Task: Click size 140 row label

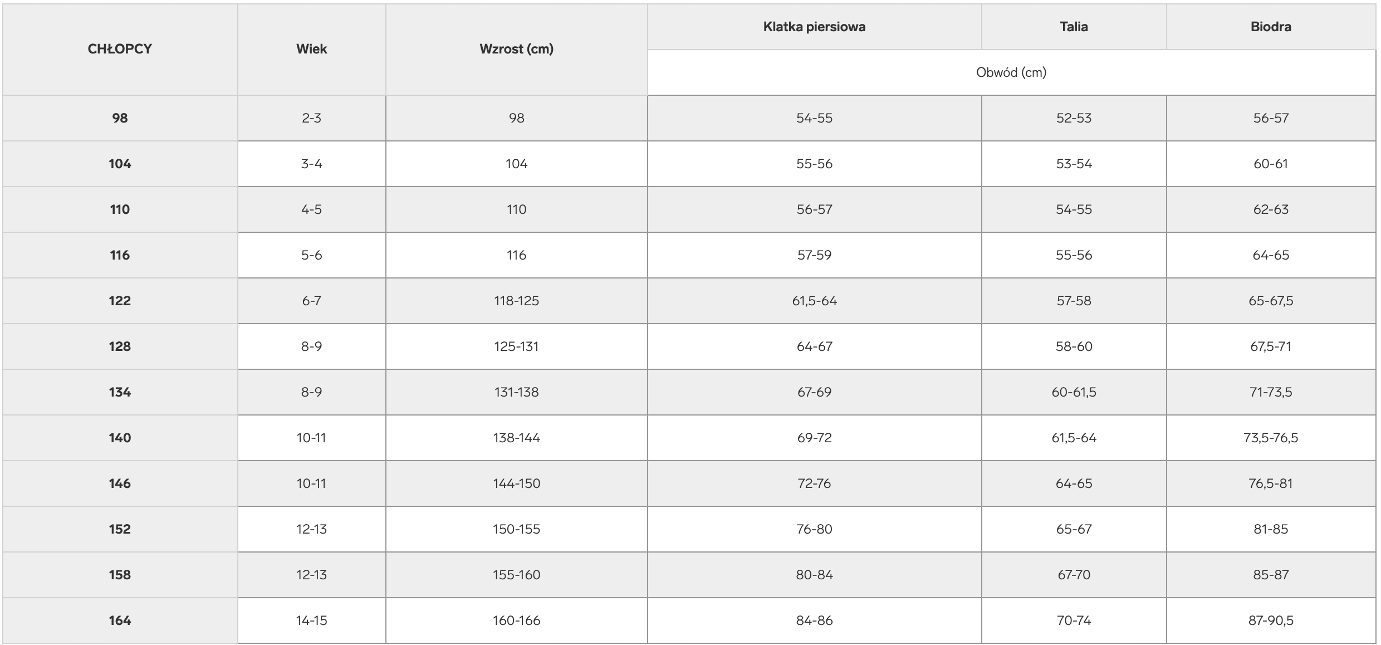Action: (120, 438)
